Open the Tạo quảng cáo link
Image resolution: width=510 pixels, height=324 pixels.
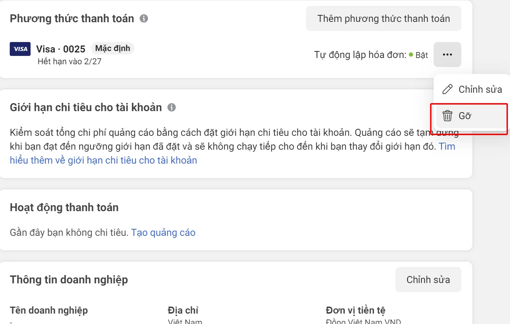point(163,232)
